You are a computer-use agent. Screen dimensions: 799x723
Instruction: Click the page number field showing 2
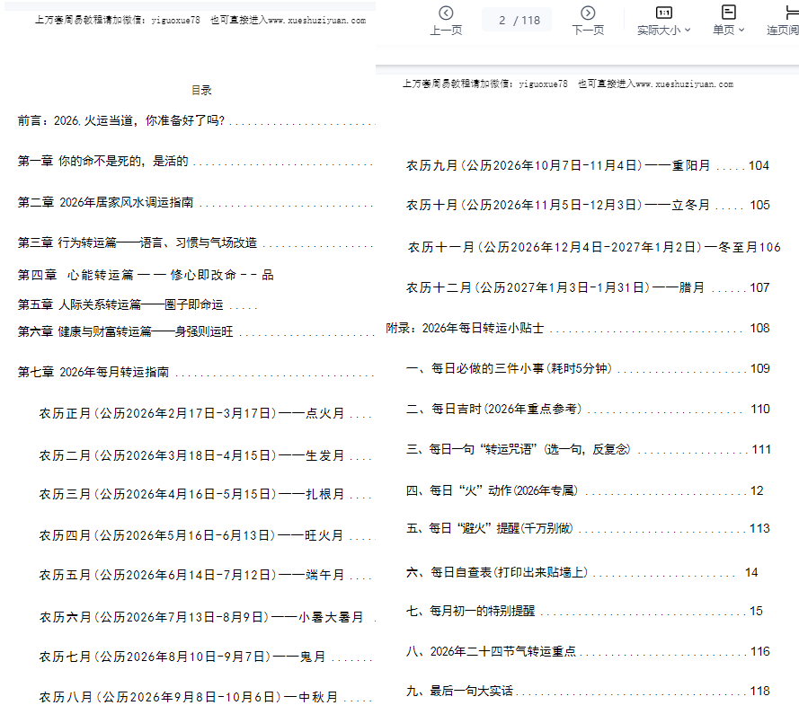(502, 21)
